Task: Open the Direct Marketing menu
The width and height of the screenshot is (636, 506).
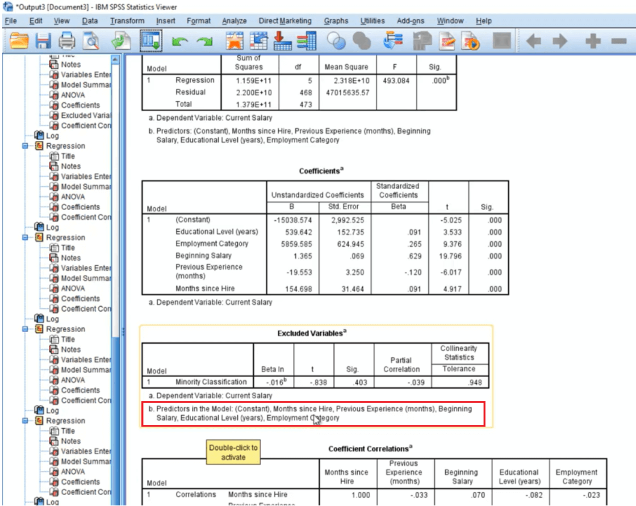Action: point(285,20)
